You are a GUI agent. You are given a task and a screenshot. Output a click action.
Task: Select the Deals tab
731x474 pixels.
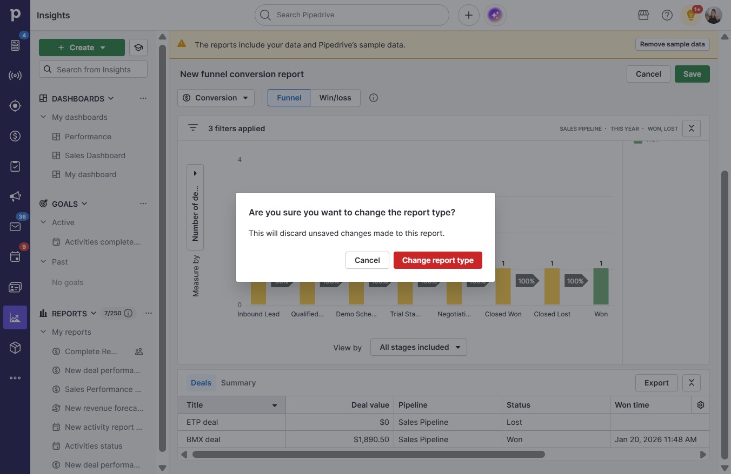[x=201, y=383]
